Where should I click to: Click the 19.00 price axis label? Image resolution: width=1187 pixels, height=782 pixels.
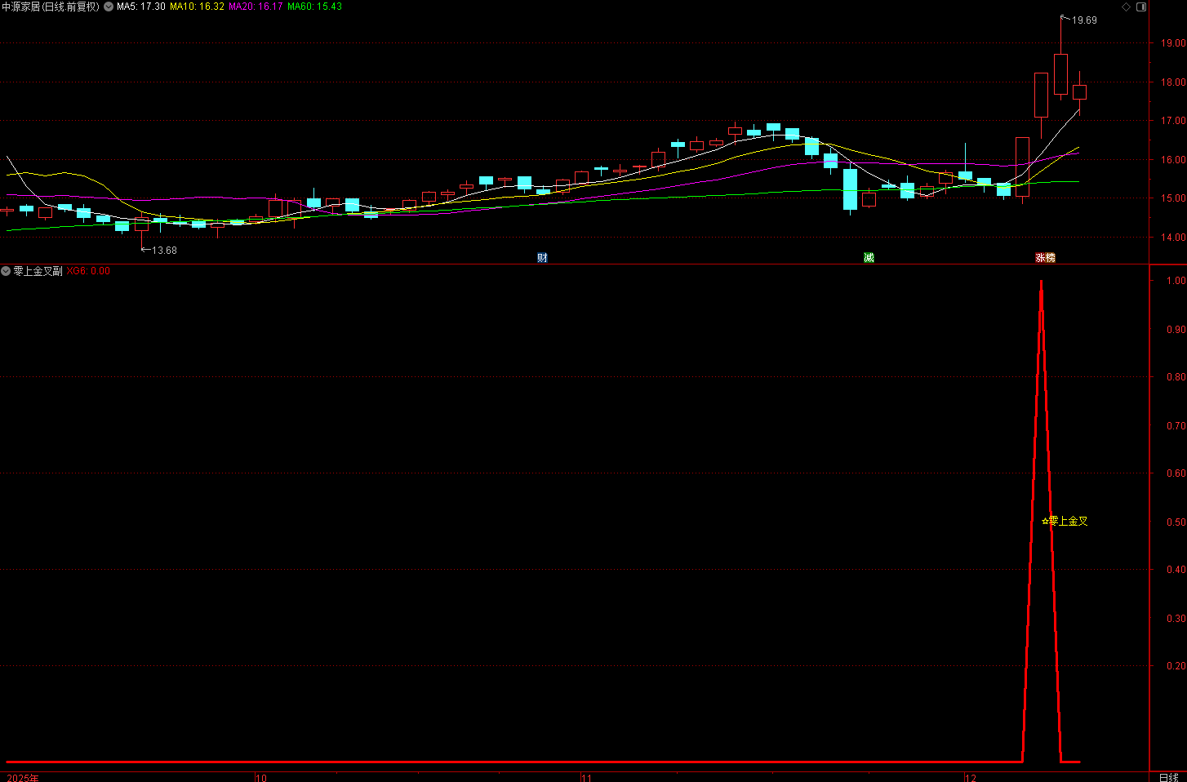click(x=1173, y=43)
